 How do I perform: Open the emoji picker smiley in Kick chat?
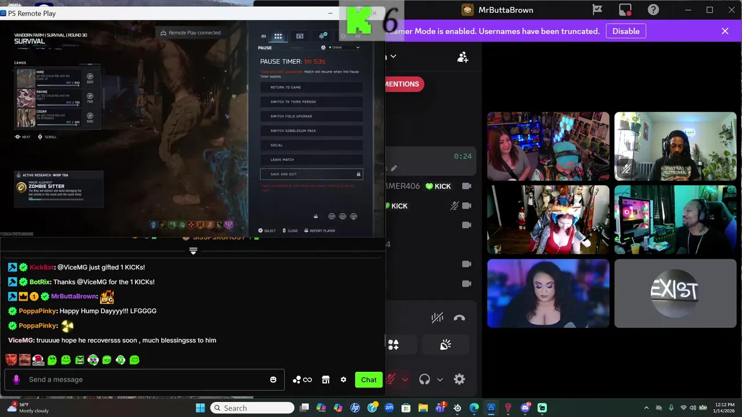(x=273, y=379)
